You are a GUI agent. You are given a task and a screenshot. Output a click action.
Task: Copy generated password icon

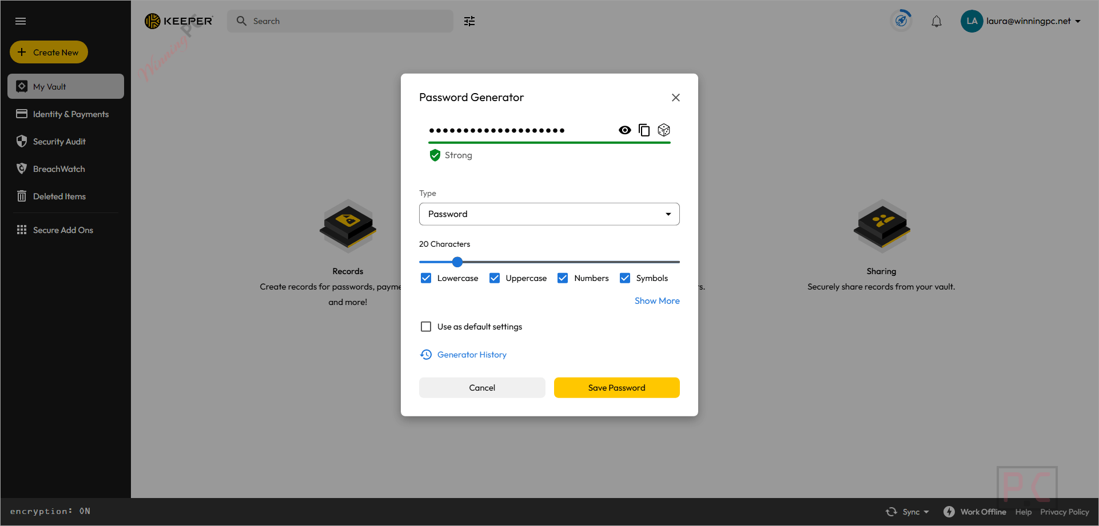click(x=644, y=130)
